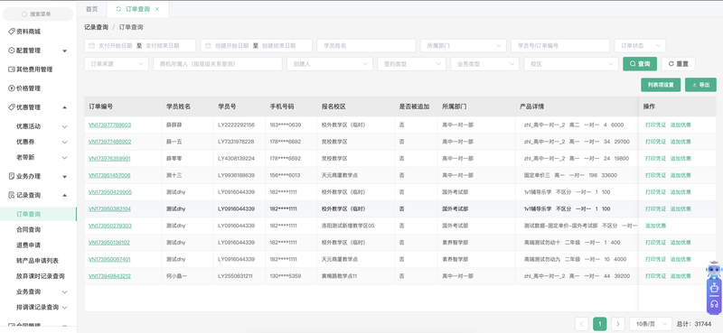Open 创建人 dropdown

(x=330, y=64)
